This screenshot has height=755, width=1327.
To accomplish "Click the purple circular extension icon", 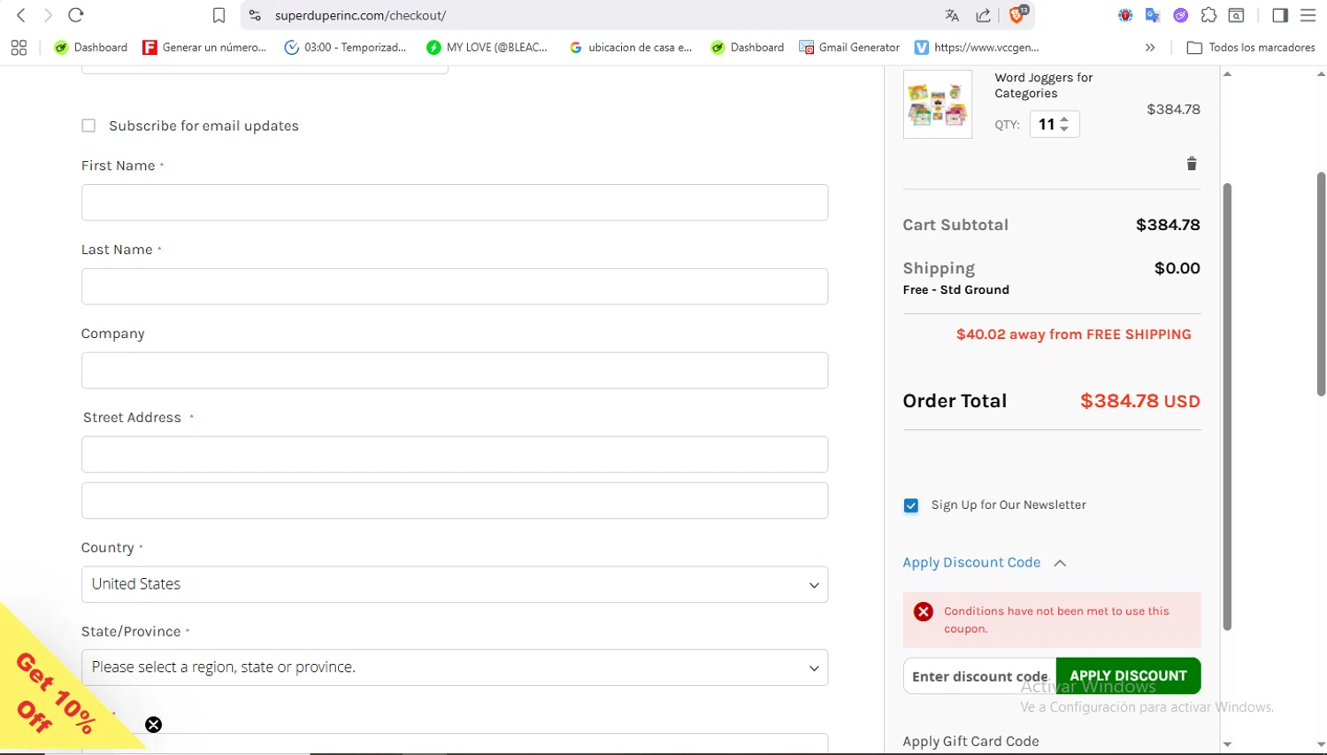I will tap(1180, 15).
